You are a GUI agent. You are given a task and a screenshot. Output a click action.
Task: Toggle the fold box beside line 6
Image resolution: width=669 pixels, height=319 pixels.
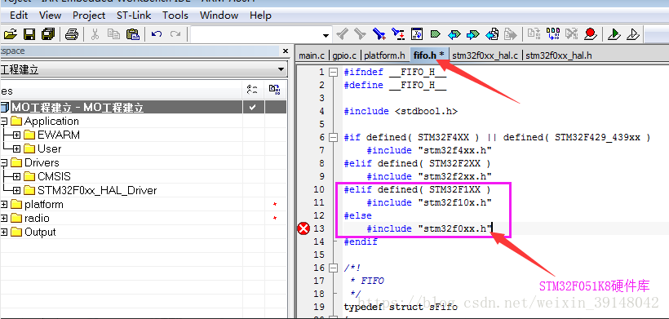333,137
